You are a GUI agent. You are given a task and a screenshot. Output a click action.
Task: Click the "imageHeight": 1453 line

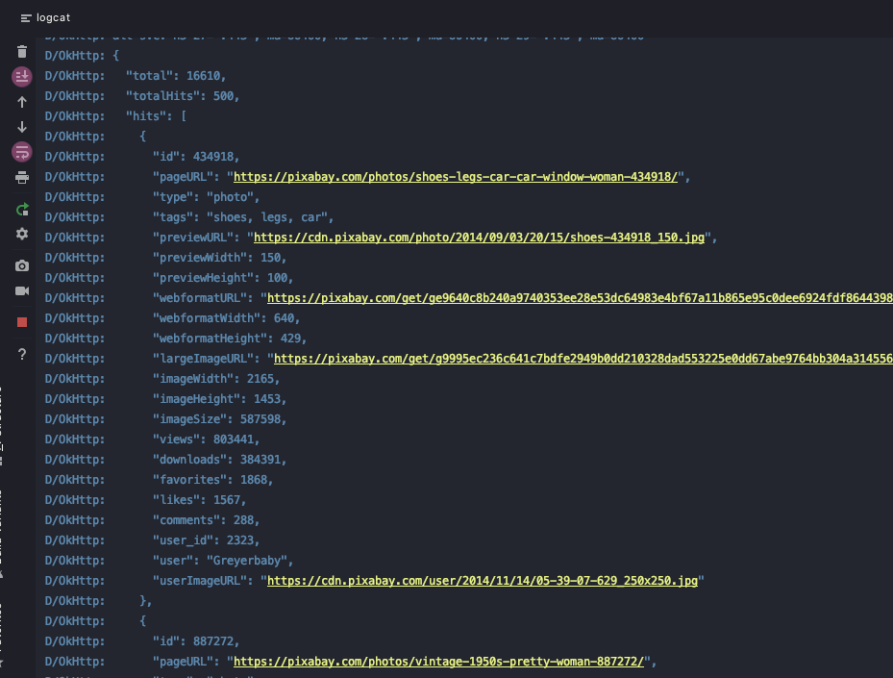point(219,399)
